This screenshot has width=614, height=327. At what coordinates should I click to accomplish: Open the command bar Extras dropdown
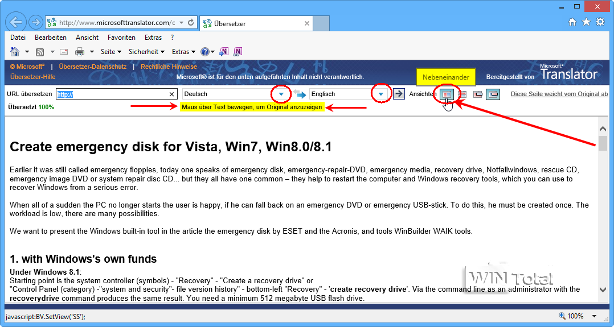[183, 52]
